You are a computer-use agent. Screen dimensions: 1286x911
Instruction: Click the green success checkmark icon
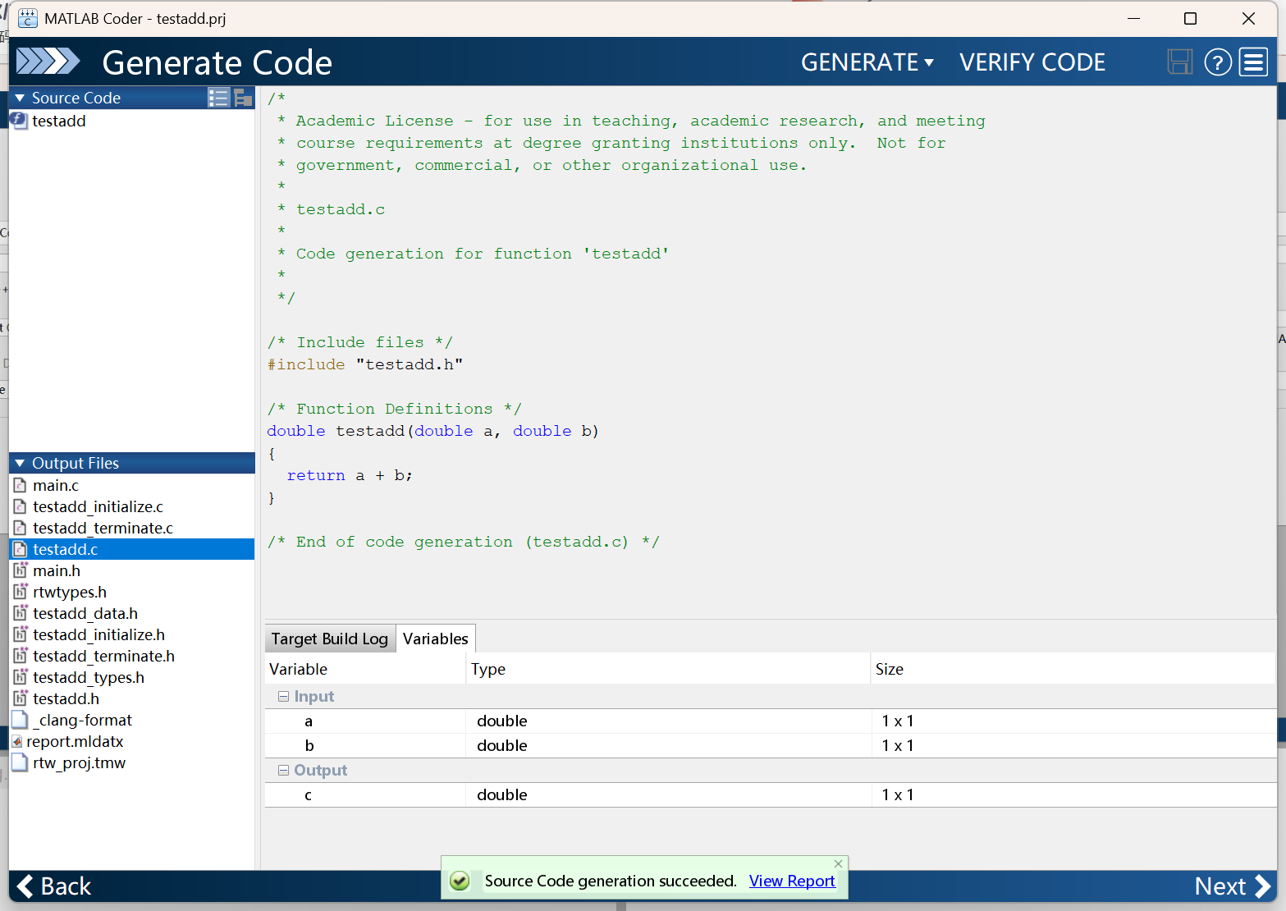460,881
